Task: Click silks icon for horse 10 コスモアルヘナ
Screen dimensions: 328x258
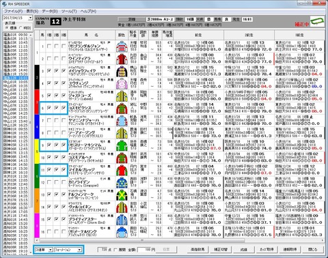Action: tap(122, 158)
